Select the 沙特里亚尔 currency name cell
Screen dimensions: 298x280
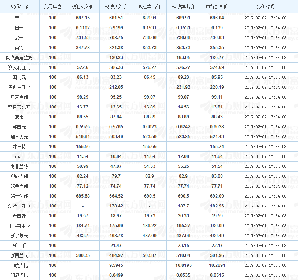coord(19,206)
